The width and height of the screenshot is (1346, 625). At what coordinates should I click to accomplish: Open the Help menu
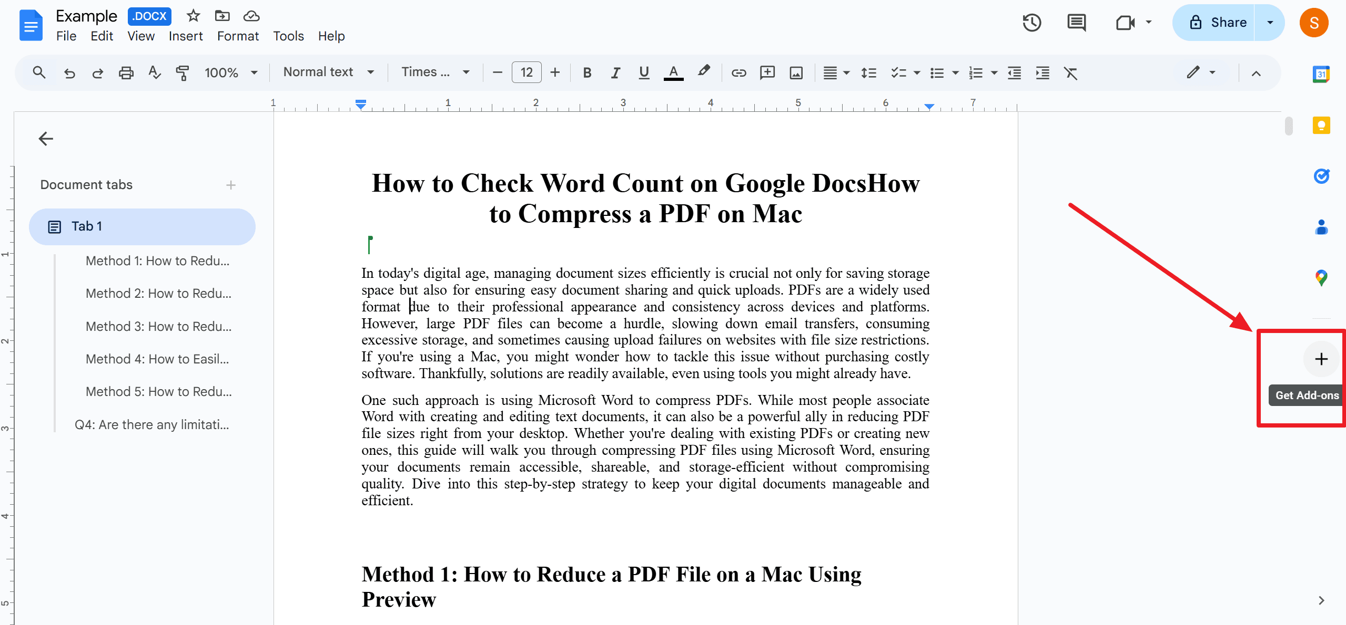(331, 36)
